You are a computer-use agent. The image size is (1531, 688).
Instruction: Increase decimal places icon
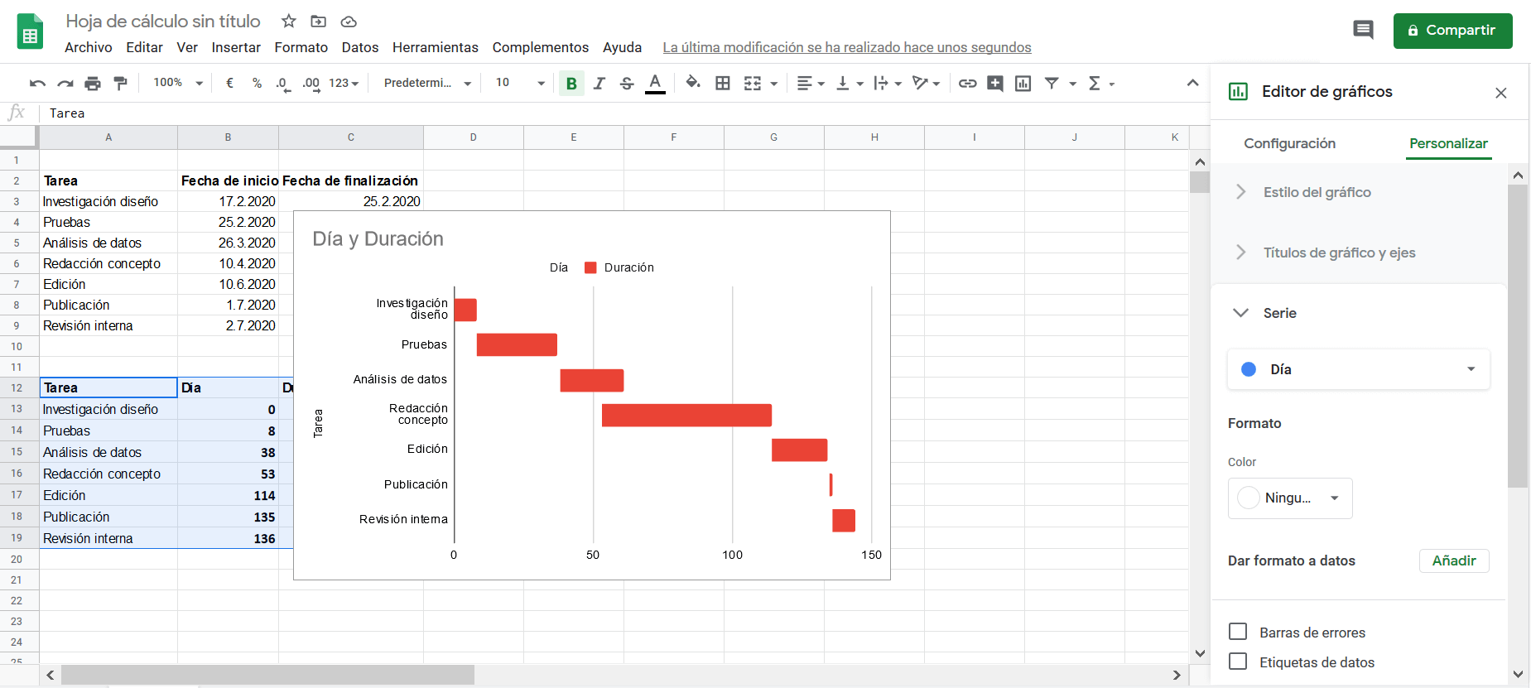click(x=311, y=84)
